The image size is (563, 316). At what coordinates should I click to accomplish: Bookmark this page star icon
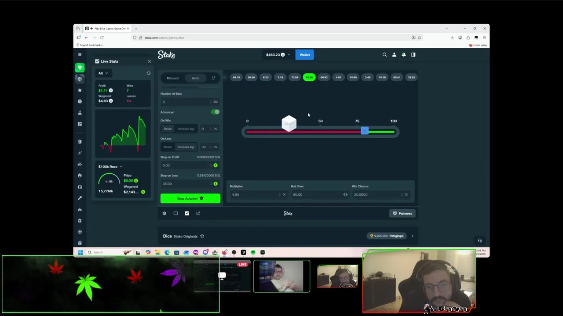coord(420,38)
